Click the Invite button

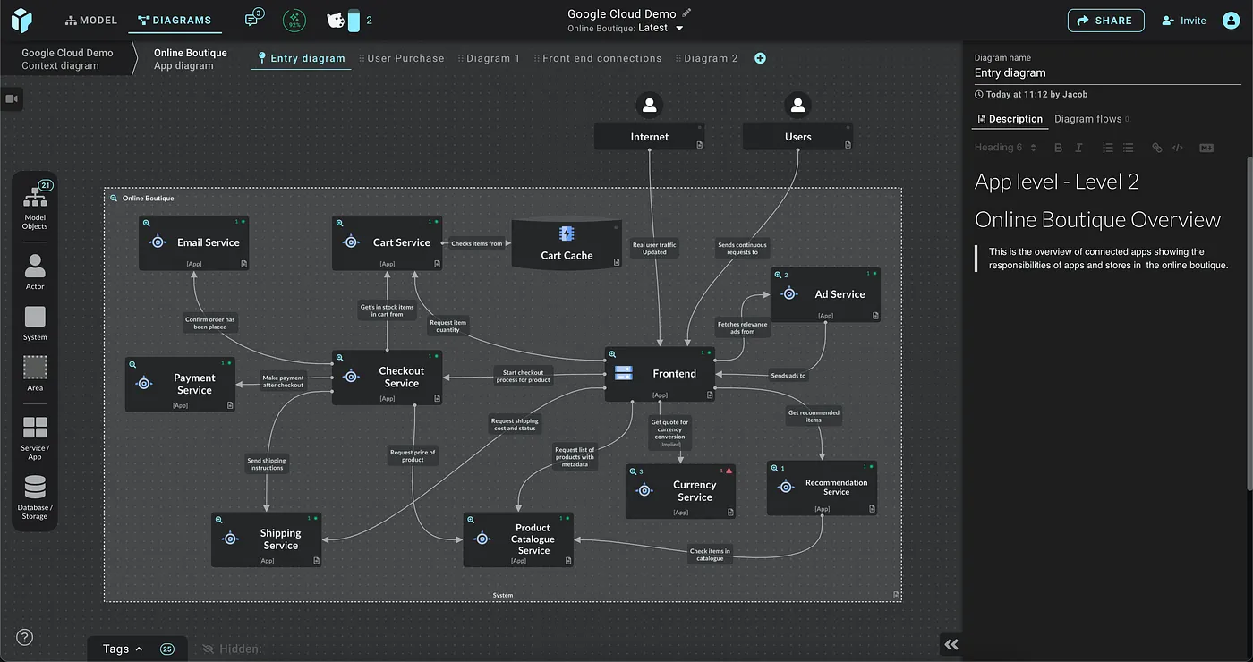[1183, 20]
